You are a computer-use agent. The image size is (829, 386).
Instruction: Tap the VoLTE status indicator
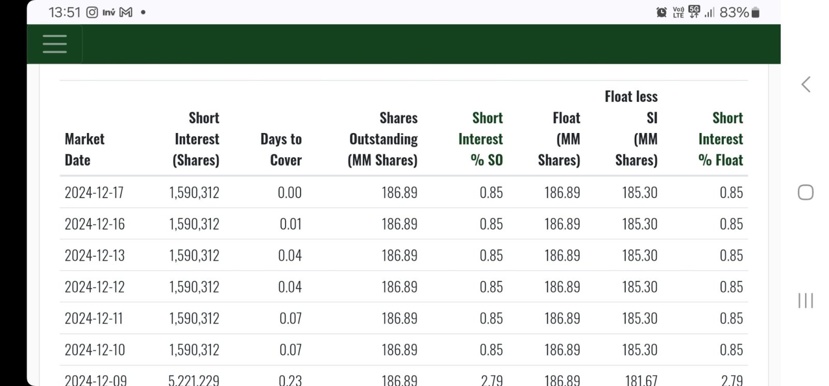[678, 12]
